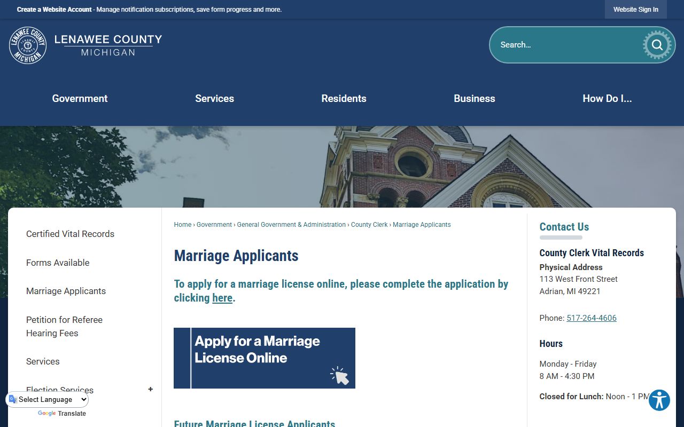Viewport: 684px width, 427px height.
Task: Click the Home breadcrumb link
Action: coord(182,225)
